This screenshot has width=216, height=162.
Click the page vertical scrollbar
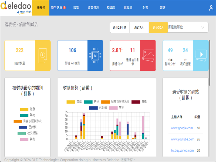[x=209, y=62]
